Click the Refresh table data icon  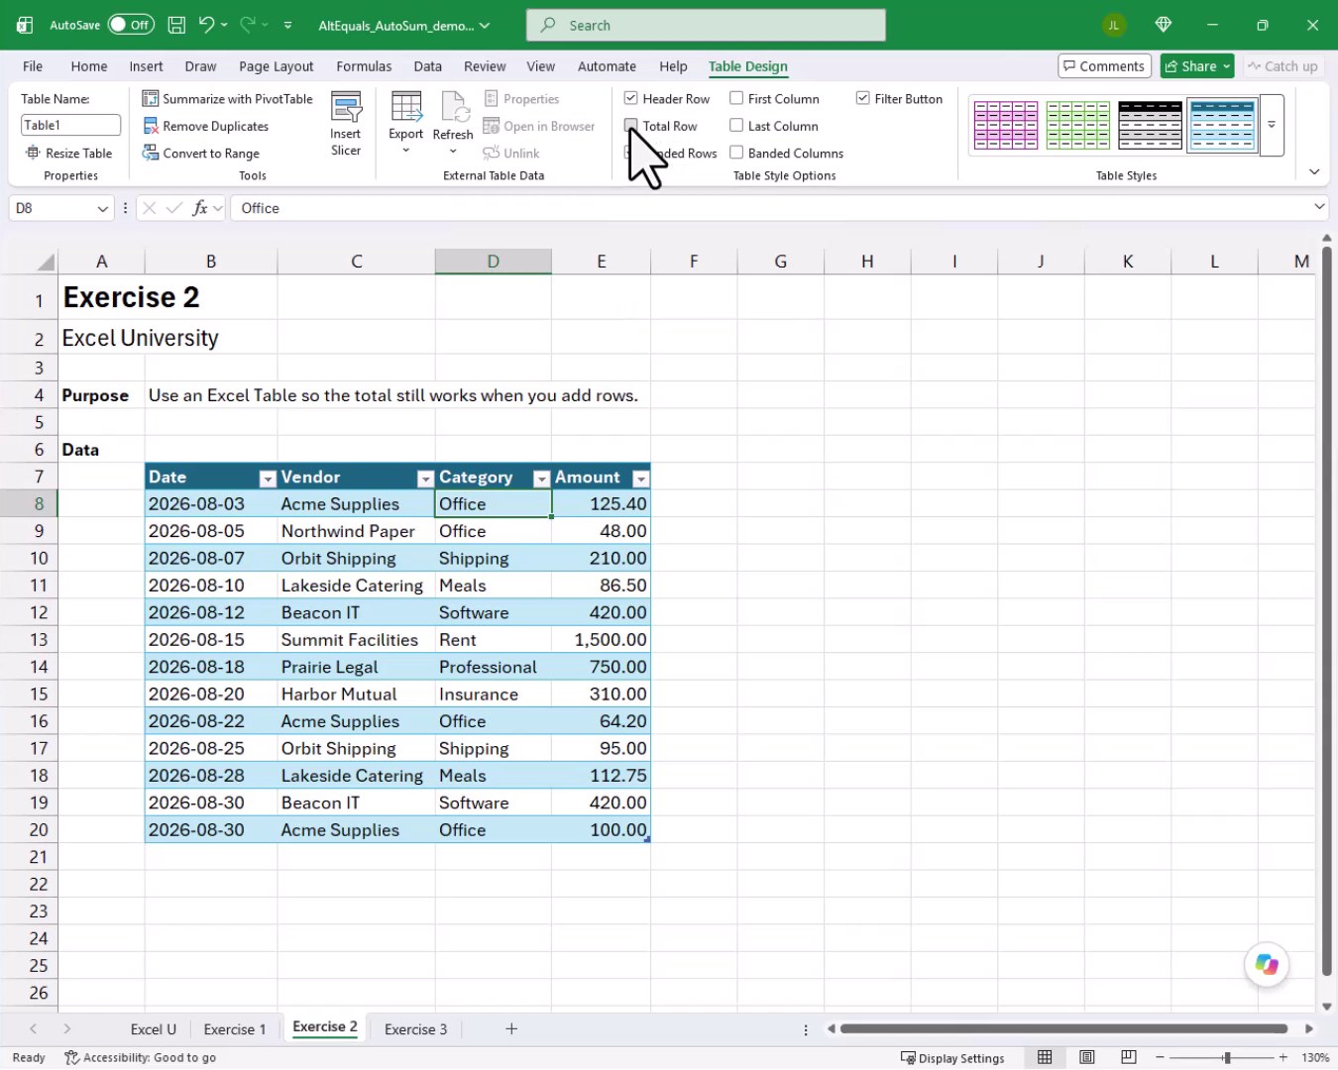(453, 106)
